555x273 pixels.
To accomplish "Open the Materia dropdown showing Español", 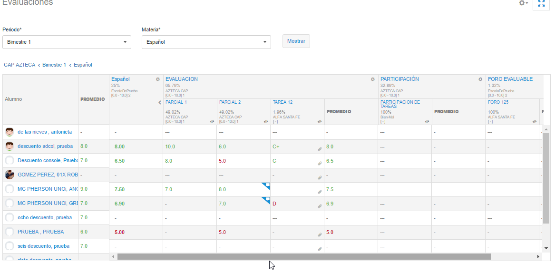I will [206, 42].
